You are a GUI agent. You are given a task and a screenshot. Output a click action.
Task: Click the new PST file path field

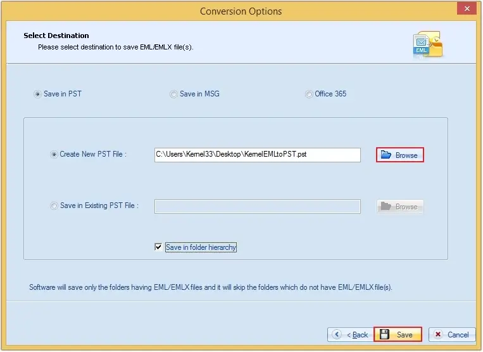(258, 155)
